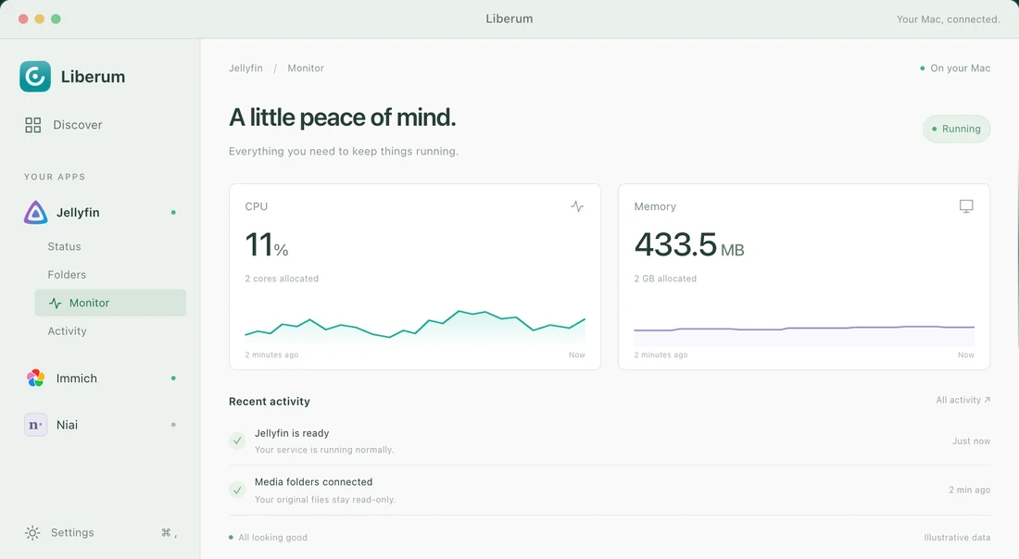Screen dimensions: 1019x559
Task: Click the Memory usage line chart
Action: tap(804, 334)
